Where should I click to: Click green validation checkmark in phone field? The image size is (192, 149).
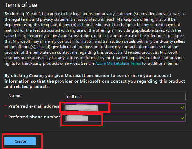[x=183, y=118]
